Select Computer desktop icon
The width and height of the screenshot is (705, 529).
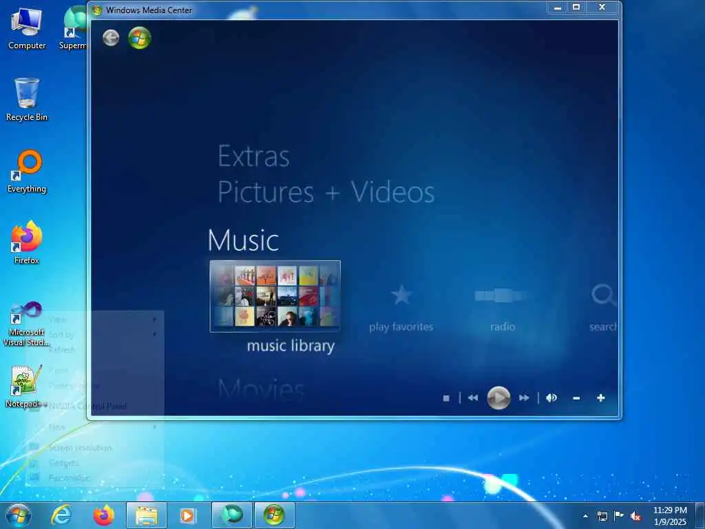27,29
